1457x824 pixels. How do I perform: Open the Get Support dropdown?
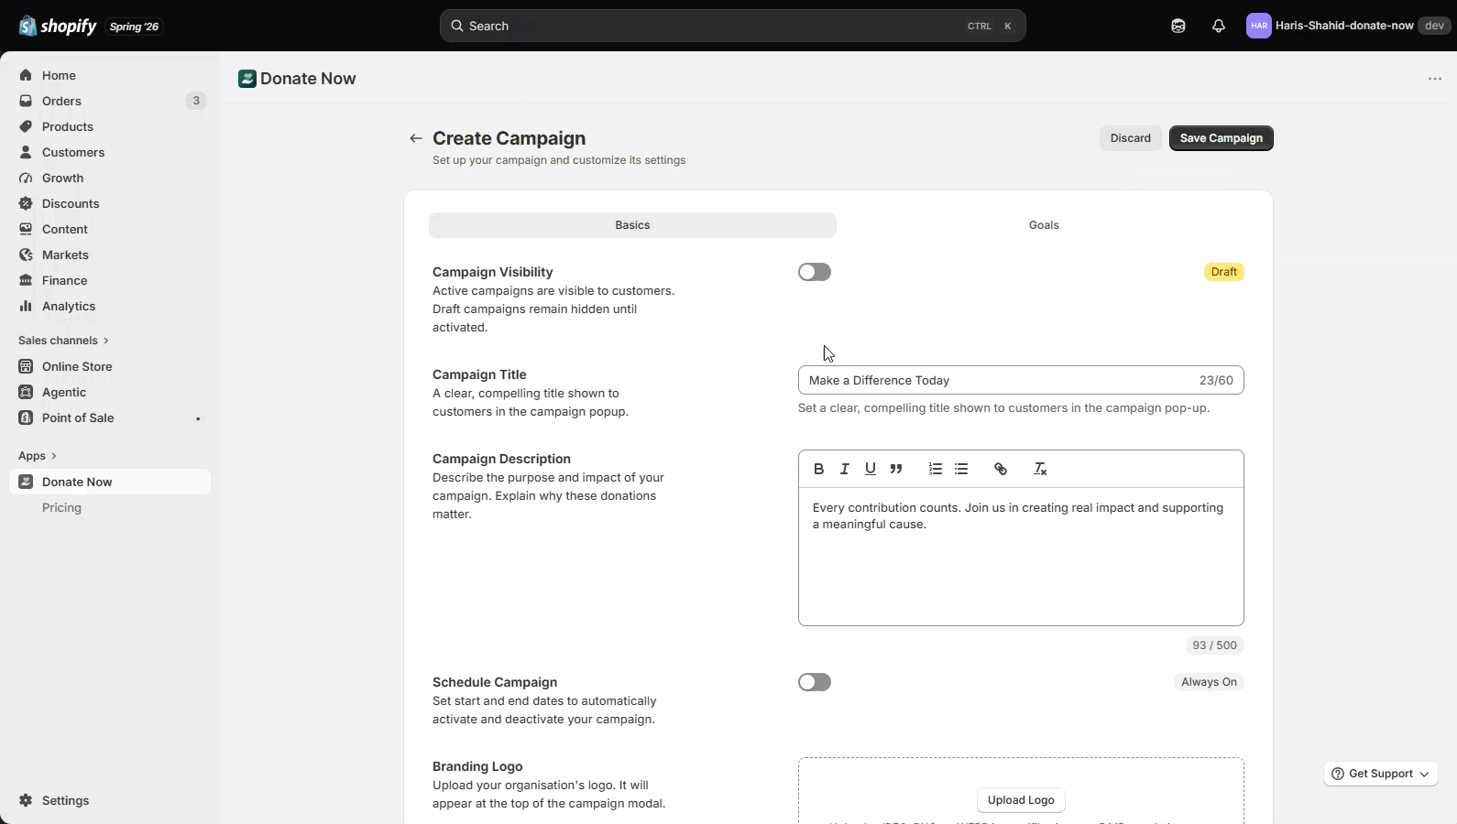click(1381, 774)
